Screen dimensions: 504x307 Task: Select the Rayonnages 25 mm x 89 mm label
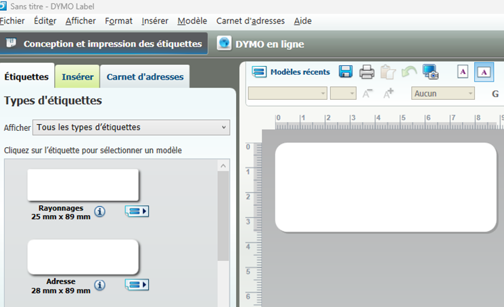pyautogui.click(x=83, y=185)
